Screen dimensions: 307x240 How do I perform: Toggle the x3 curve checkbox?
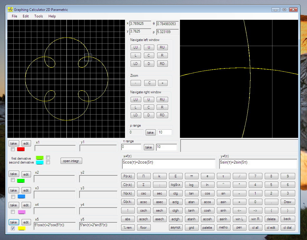pos(13,197)
